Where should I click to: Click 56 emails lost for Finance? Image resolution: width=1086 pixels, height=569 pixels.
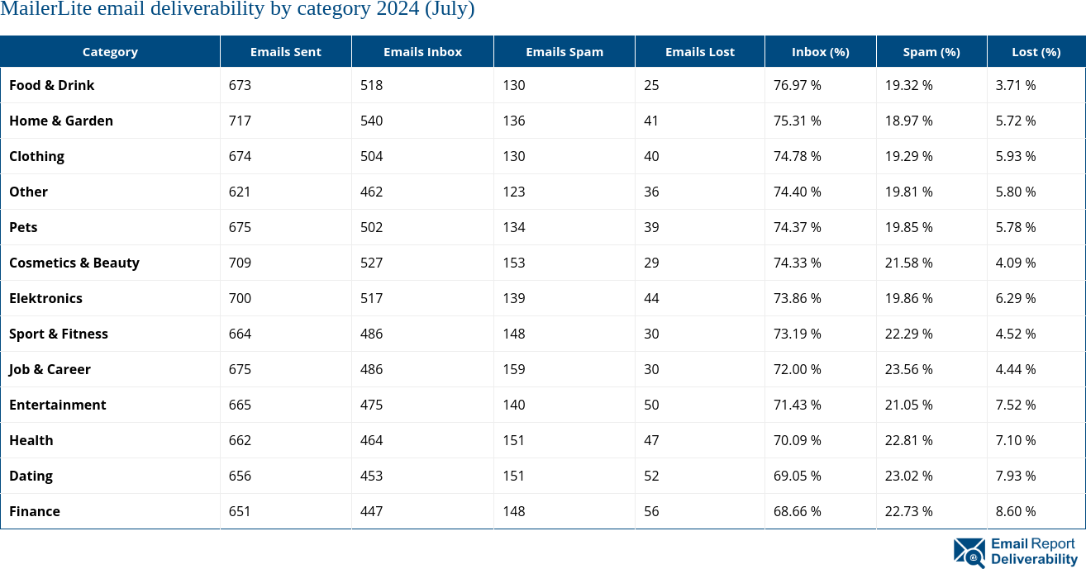coord(651,511)
